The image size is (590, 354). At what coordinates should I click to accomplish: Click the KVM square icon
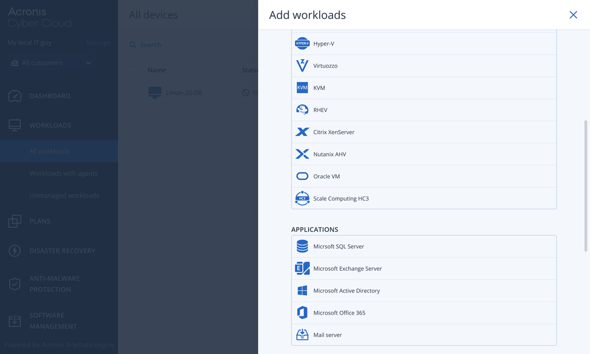pyautogui.click(x=302, y=88)
